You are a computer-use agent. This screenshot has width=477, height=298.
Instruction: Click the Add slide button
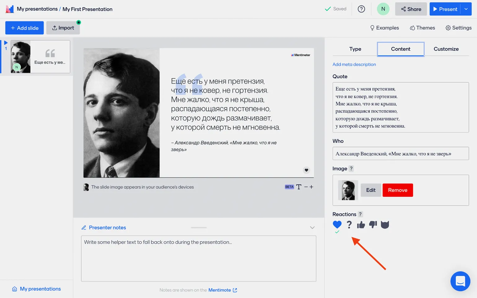24,28
